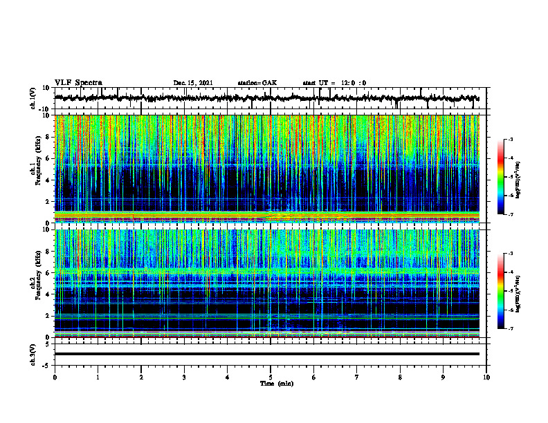548x423 pixels.
Task: Click the time axis tick label "9"
Action: point(443,377)
